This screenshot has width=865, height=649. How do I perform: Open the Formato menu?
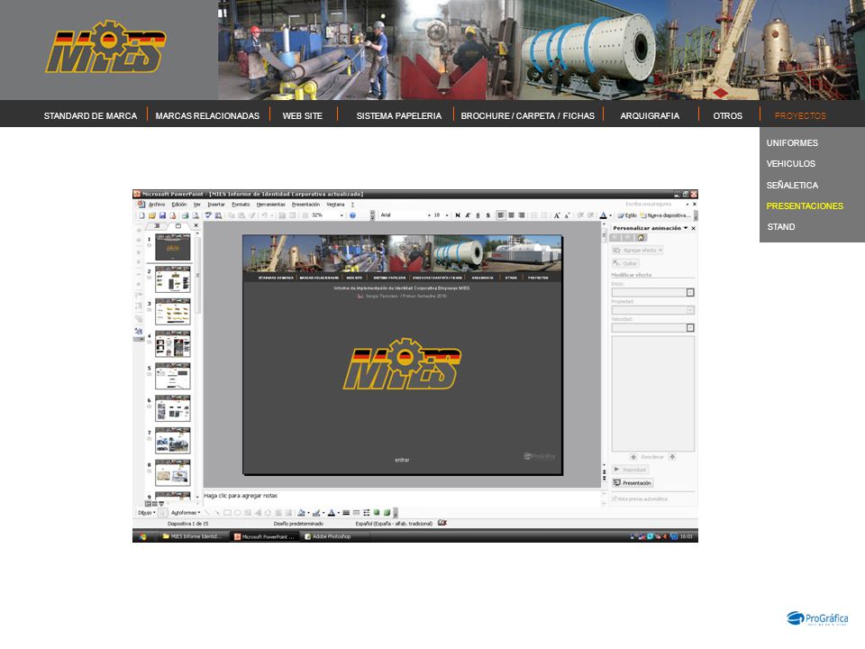coord(241,205)
